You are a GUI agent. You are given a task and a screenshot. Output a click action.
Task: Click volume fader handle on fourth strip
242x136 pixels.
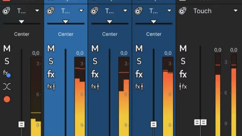point(153,124)
